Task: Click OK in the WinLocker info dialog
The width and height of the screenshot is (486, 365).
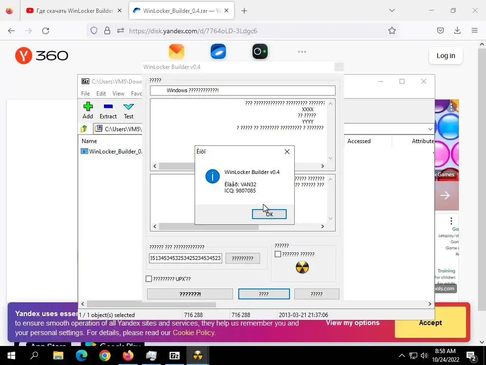Action: (x=269, y=214)
